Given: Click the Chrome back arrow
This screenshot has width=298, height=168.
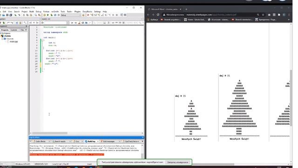Looking at the screenshot, I should tap(148, 14).
